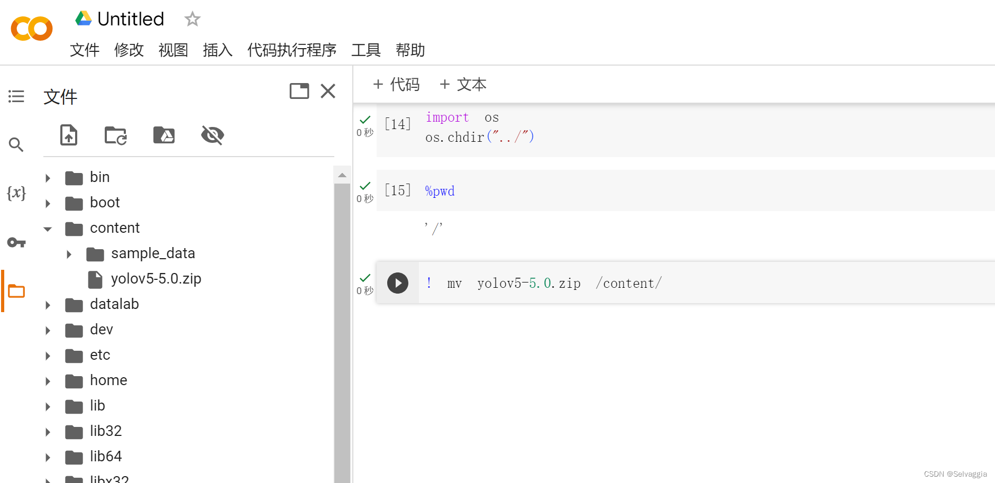Toggle hidden files visibility

pyautogui.click(x=213, y=135)
